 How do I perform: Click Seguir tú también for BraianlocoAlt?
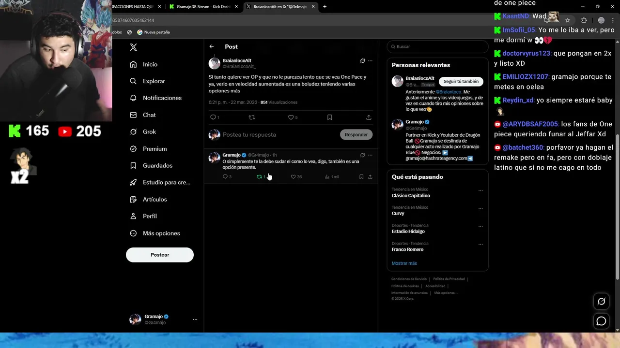coord(461,81)
